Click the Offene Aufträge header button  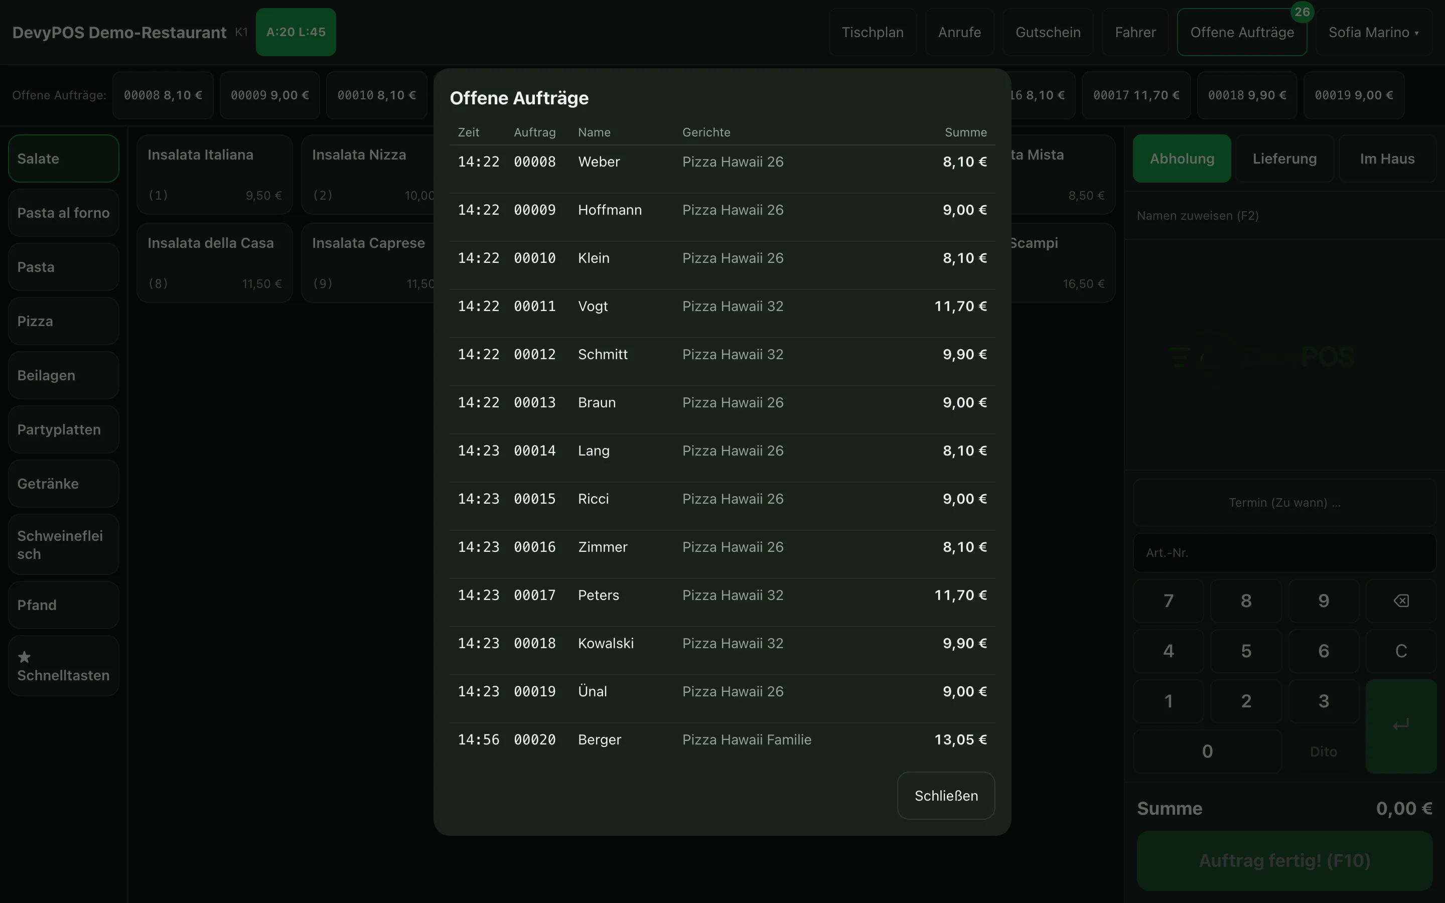(1242, 32)
